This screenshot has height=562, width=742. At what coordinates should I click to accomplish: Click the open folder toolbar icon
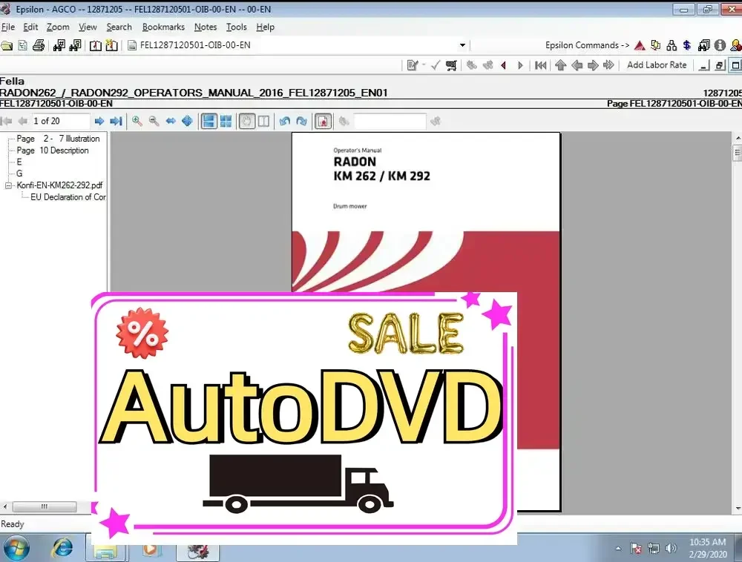[7, 45]
